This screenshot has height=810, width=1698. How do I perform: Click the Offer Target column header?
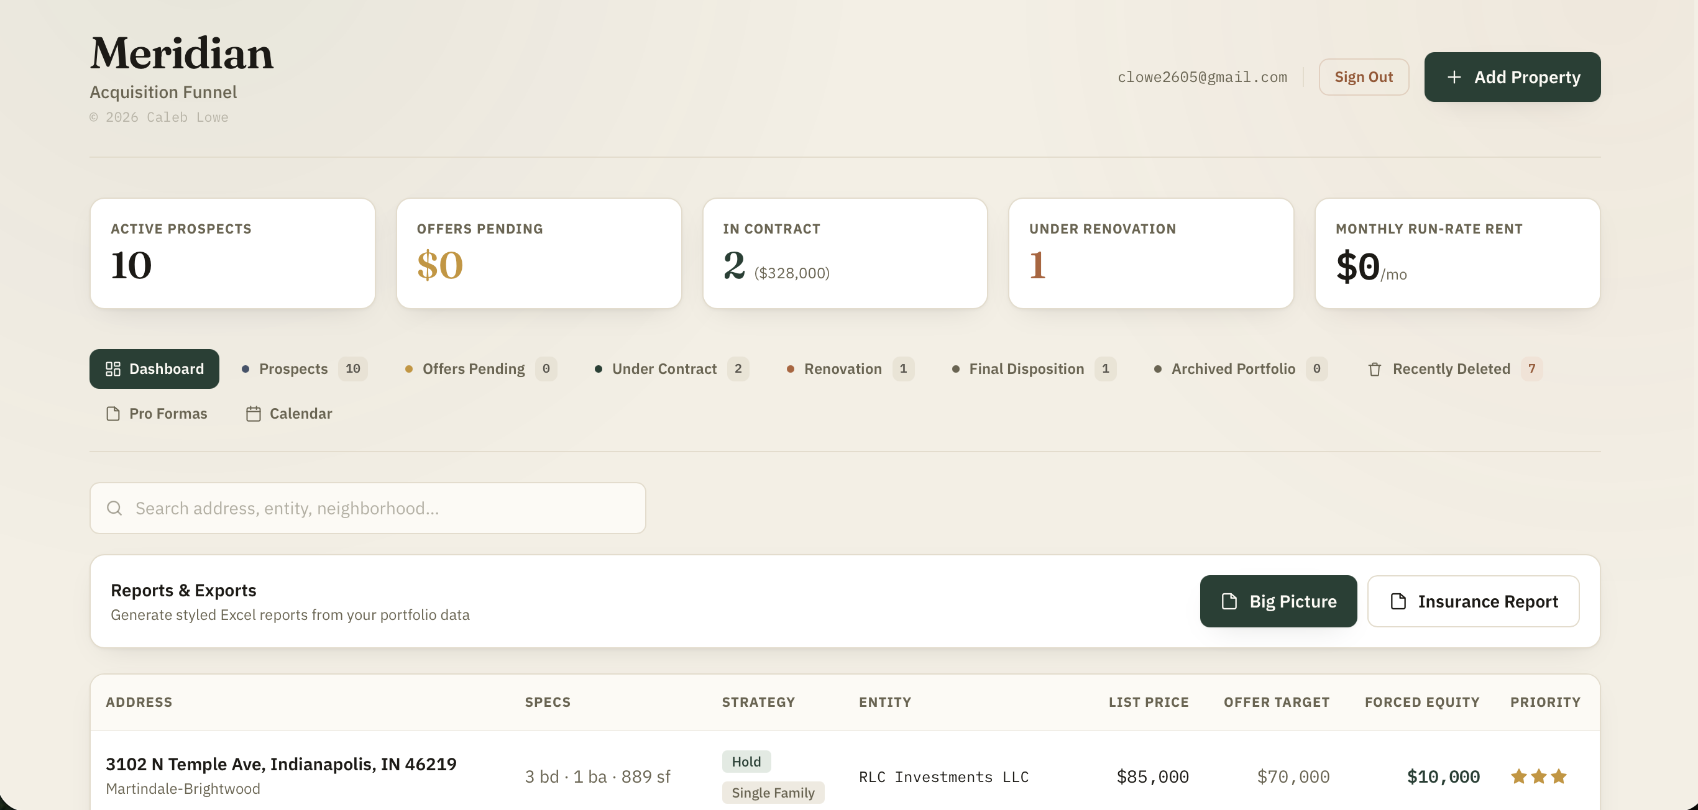1276,702
